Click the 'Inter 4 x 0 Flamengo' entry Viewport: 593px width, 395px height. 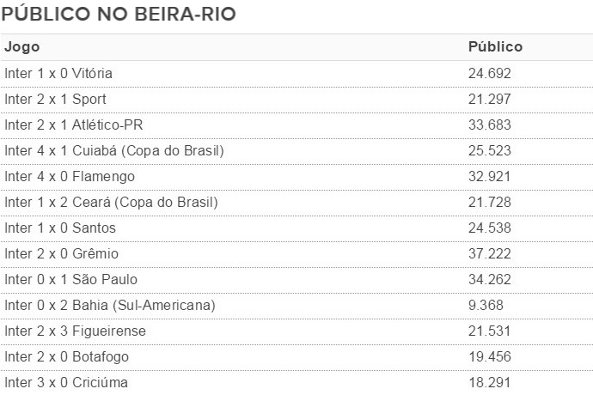pos(296,177)
